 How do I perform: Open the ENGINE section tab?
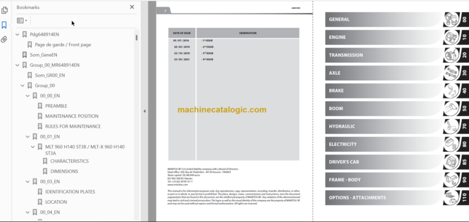pos(385,37)
